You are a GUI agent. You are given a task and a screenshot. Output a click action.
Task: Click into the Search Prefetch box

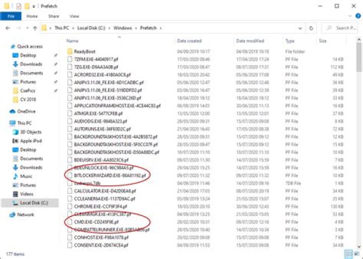[x=342, y=28]
